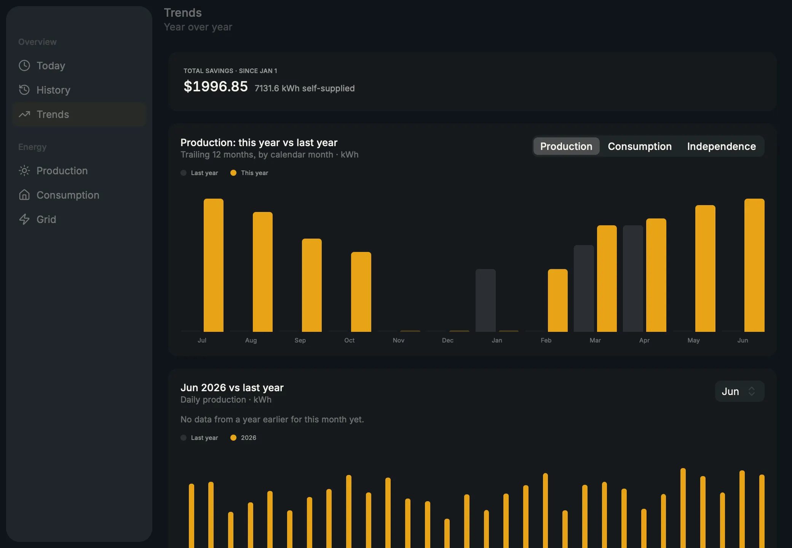The width and height of the screenshot is (792, 548).
Task: Click the orange 2026 legend dot
Action: [x=233, y=438]
